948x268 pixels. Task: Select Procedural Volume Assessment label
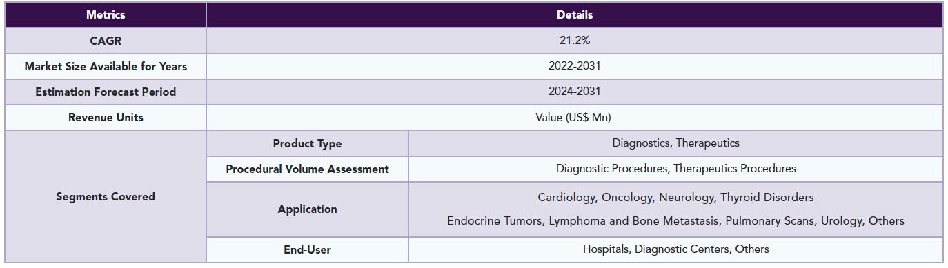point(307,169)
